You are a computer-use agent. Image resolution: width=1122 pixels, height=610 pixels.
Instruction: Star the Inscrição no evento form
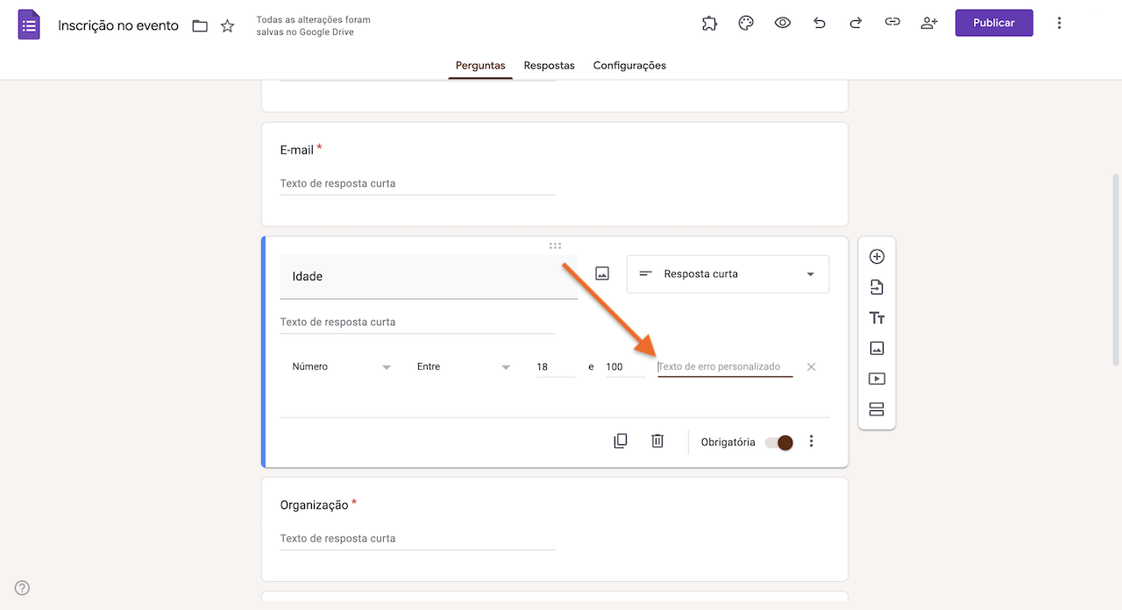227,25
